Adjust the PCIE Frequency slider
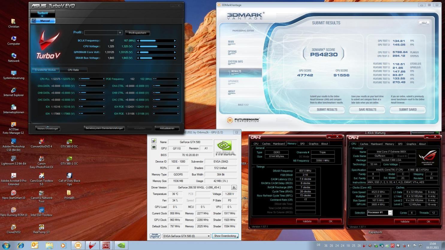 [166, 79]
